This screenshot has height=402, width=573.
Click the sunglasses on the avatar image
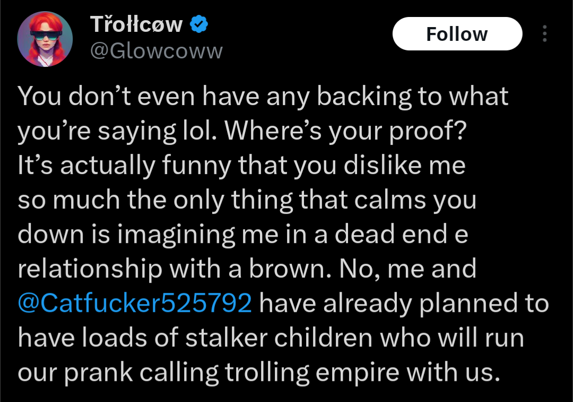(x=45, y=34)
